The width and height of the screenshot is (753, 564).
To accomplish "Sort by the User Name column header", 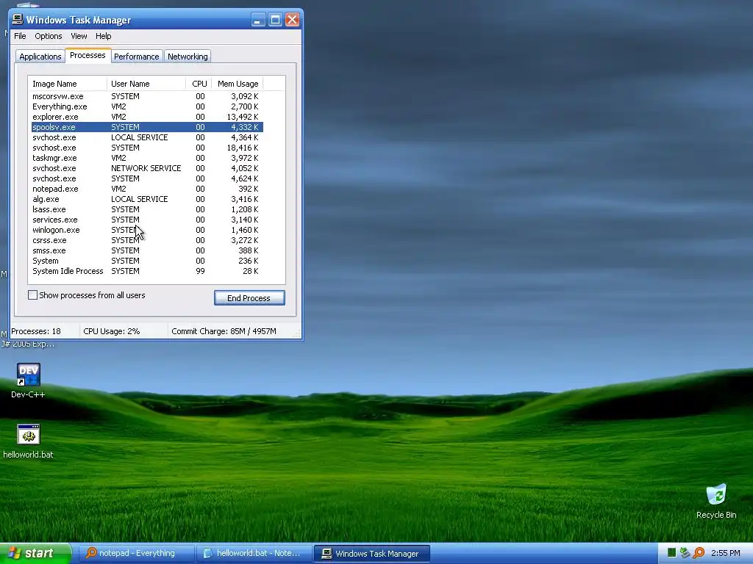I will [x=146, y=84].
